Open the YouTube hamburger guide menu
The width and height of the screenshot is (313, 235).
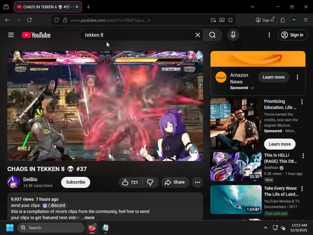coord(11,35)
